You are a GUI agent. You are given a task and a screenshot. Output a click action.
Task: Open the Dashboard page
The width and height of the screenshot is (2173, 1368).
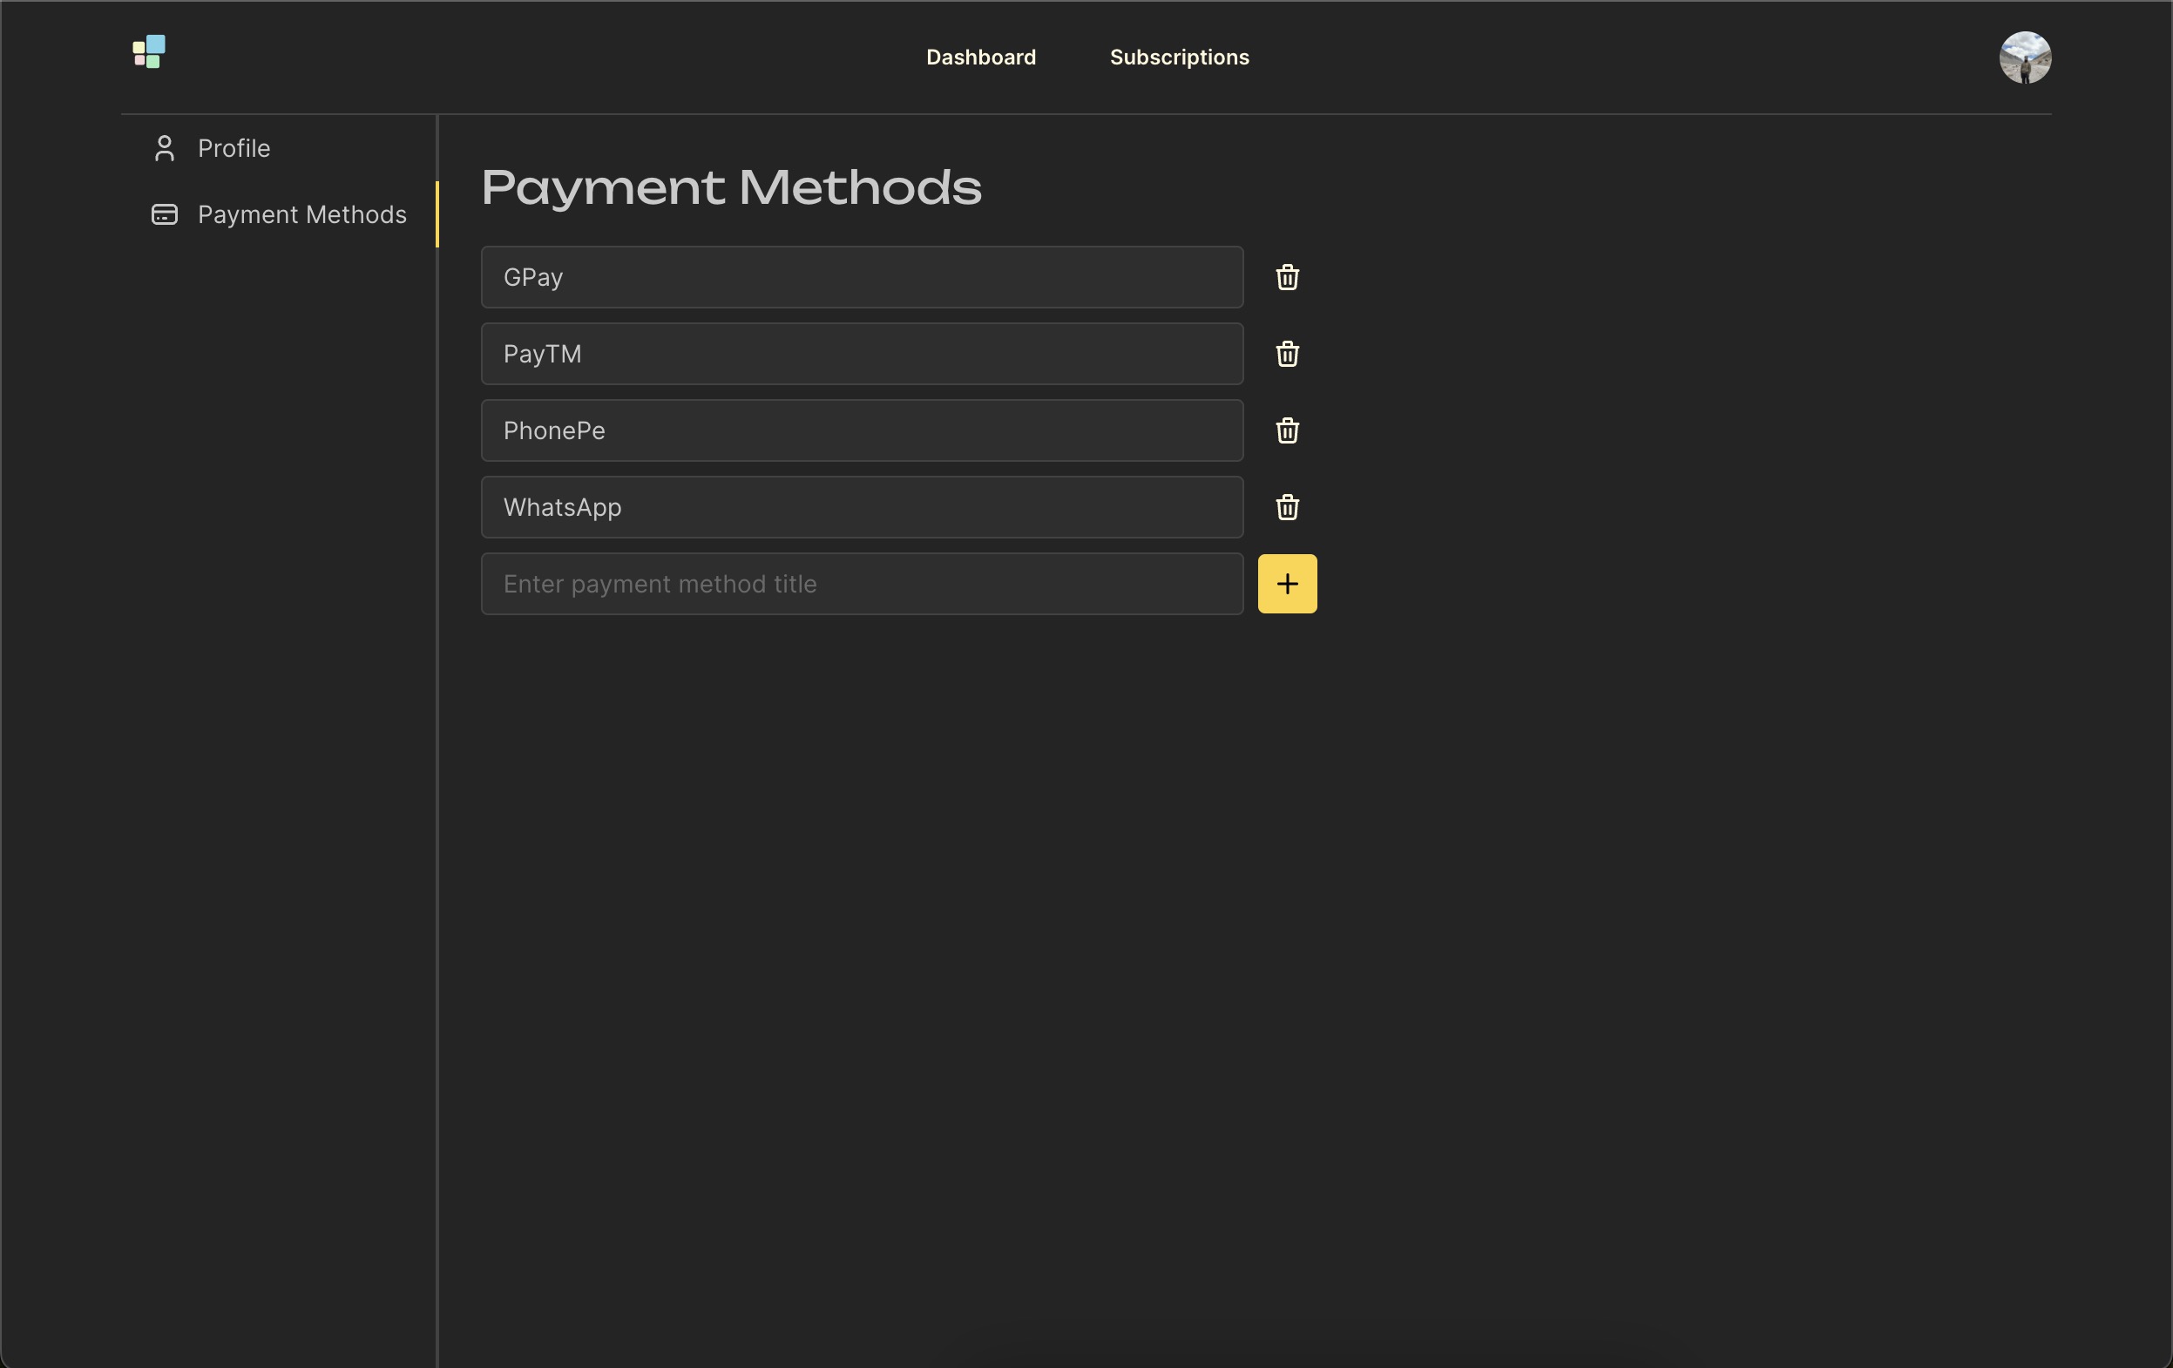[981, 57]
